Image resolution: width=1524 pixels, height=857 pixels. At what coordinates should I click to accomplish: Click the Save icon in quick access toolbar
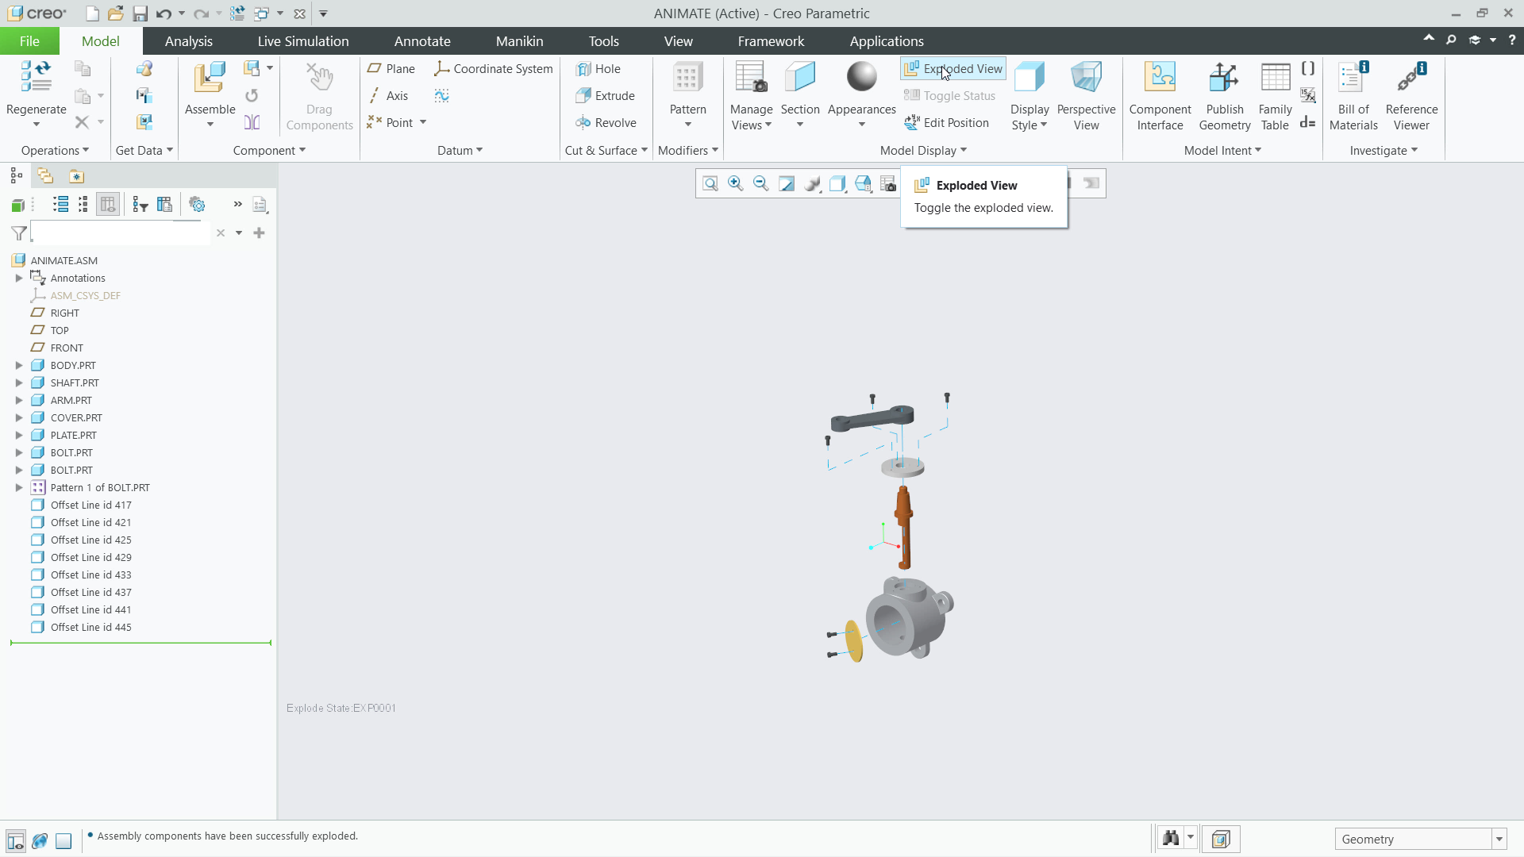click(x=140, y=13)
